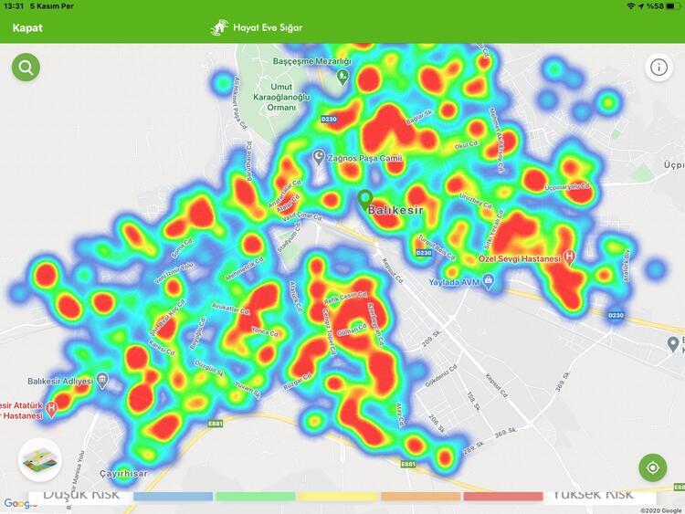Tap the Yaylada AVM shopping marker
This screenshot has height=514, width=685.
(490, 282)
